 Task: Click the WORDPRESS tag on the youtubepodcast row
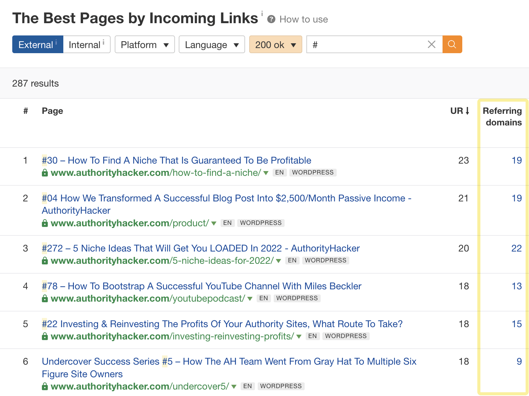pos(297,298)
